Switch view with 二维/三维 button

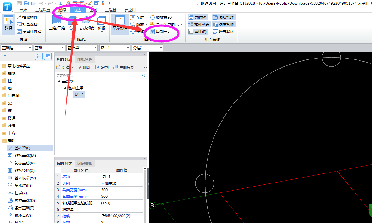point(57,23)
